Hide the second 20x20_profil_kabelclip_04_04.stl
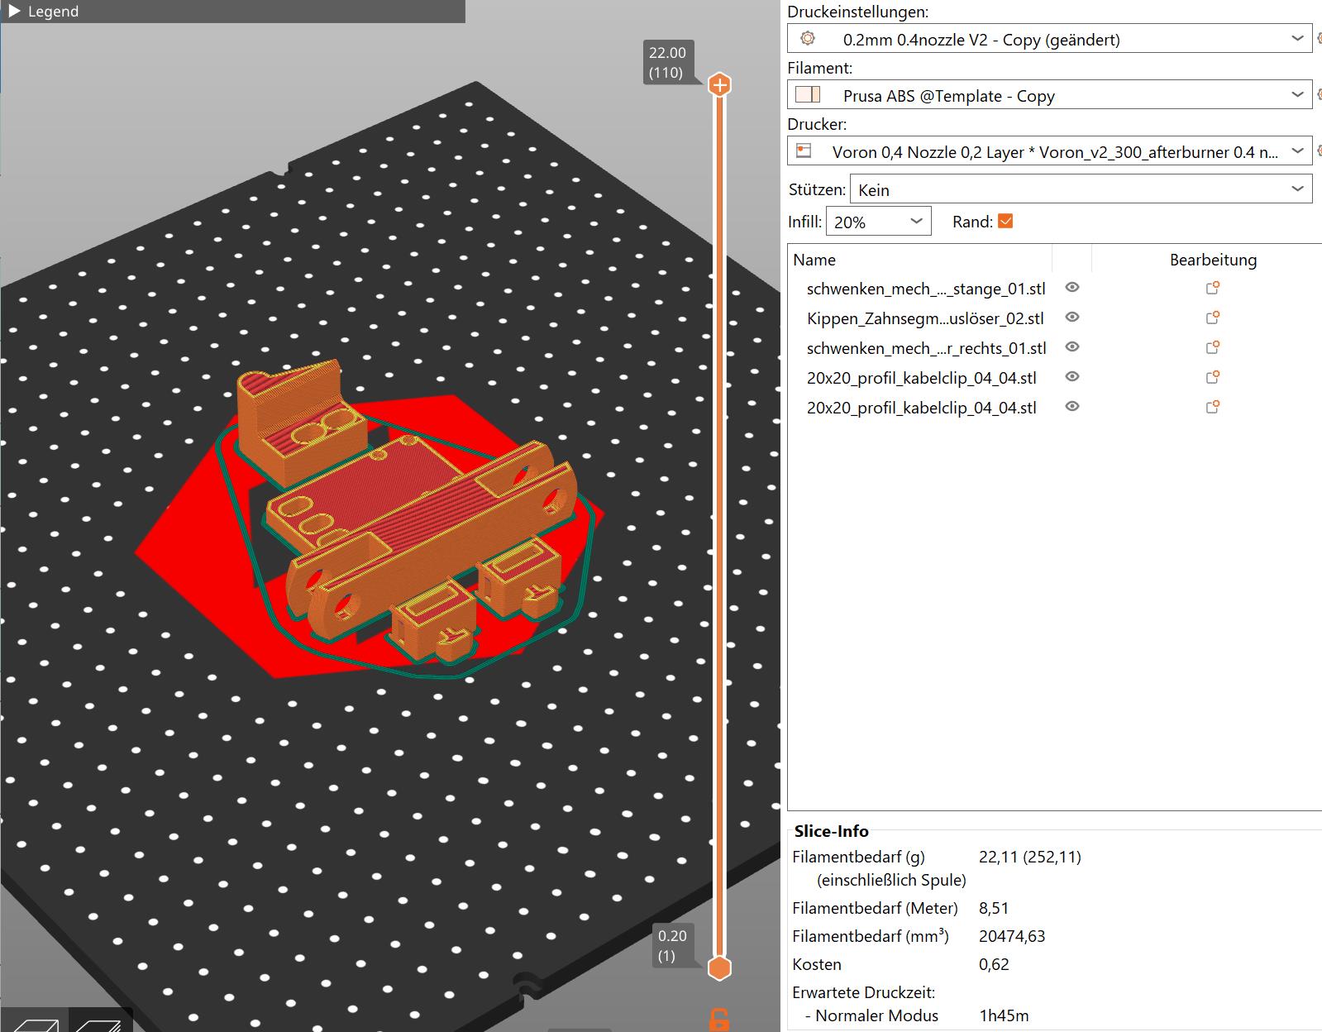The image size is (1322, 1032). tap(1072, 406)
